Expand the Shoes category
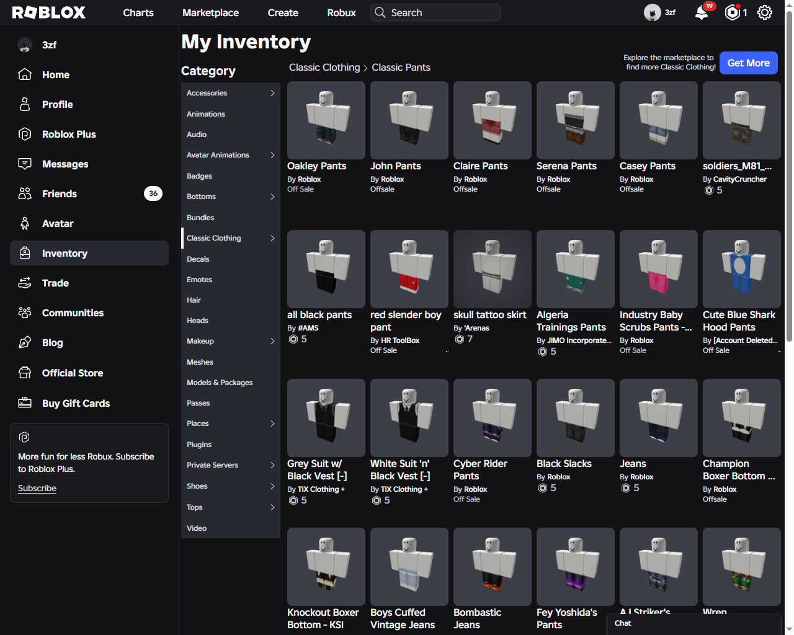794x635 pixels. pyautogui.click(x=272, y=486)
